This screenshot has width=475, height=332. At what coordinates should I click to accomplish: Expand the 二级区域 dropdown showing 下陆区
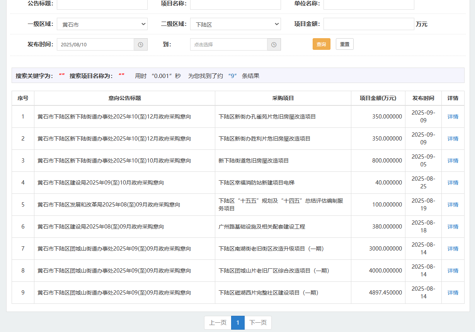coord(235,24)
